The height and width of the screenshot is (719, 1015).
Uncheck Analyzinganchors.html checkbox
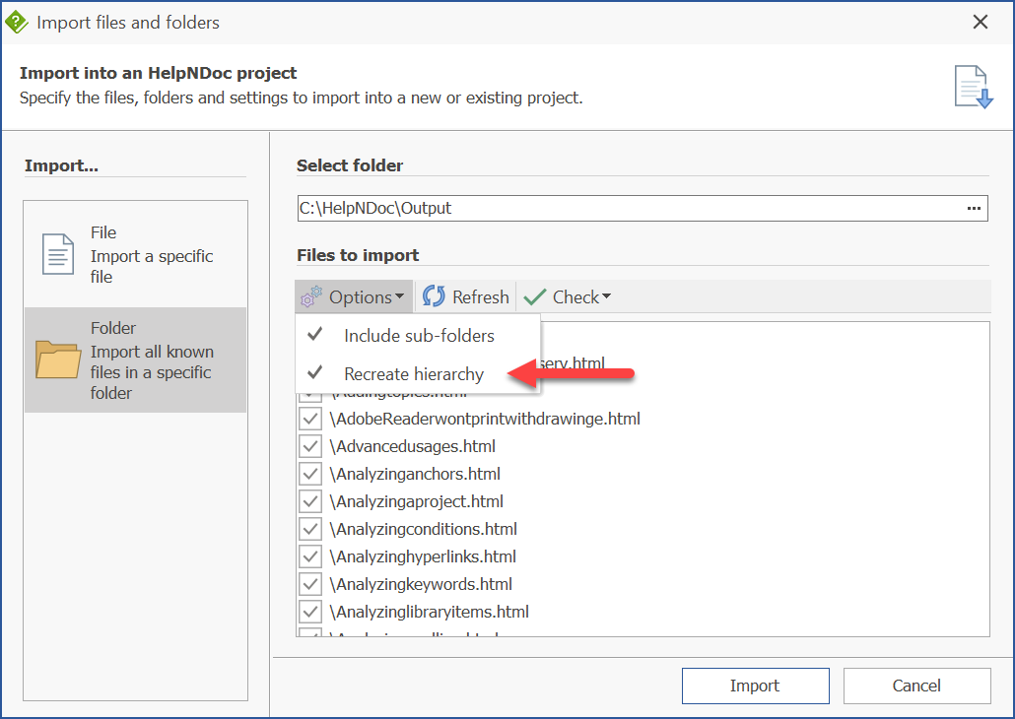tap(310, 474)
